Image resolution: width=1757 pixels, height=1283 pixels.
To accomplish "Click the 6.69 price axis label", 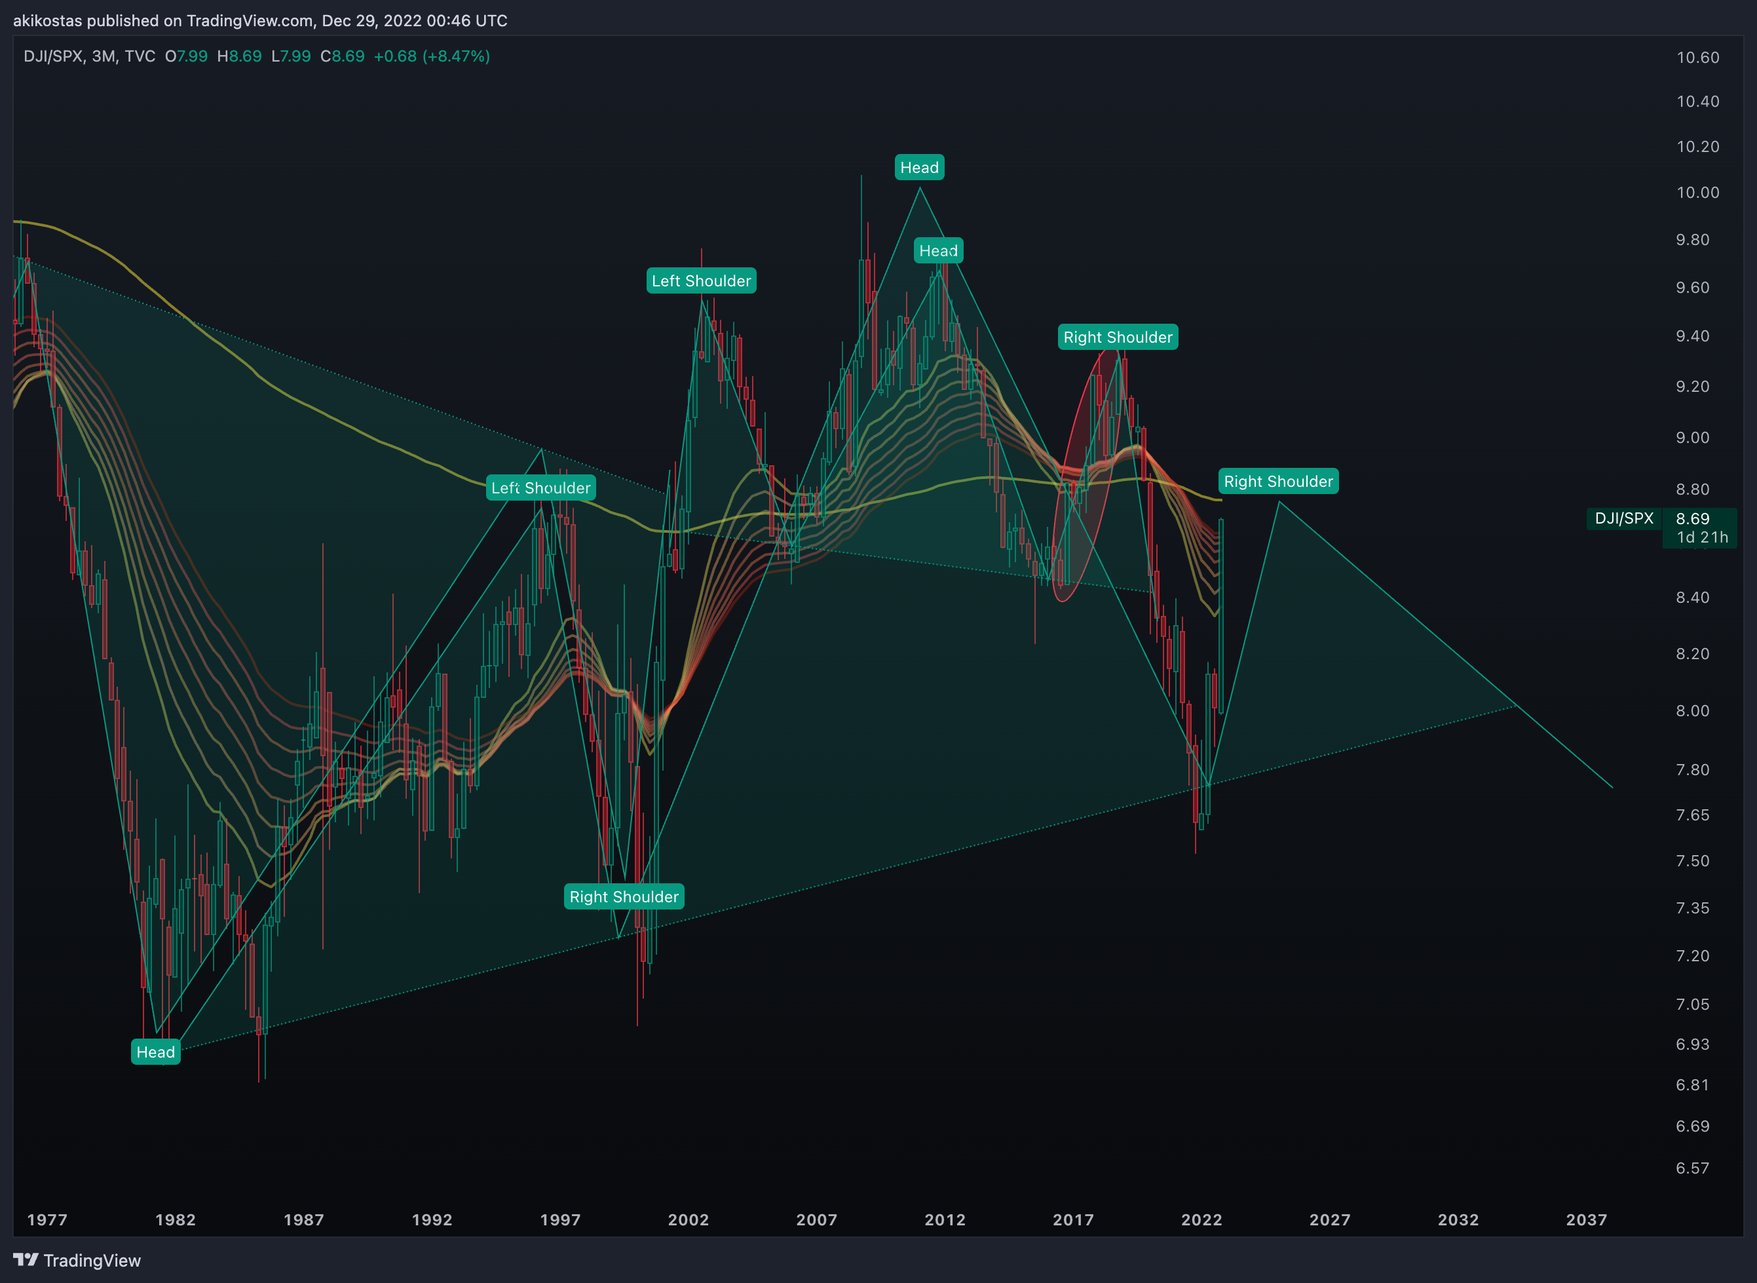I will click(1693, 1127).
